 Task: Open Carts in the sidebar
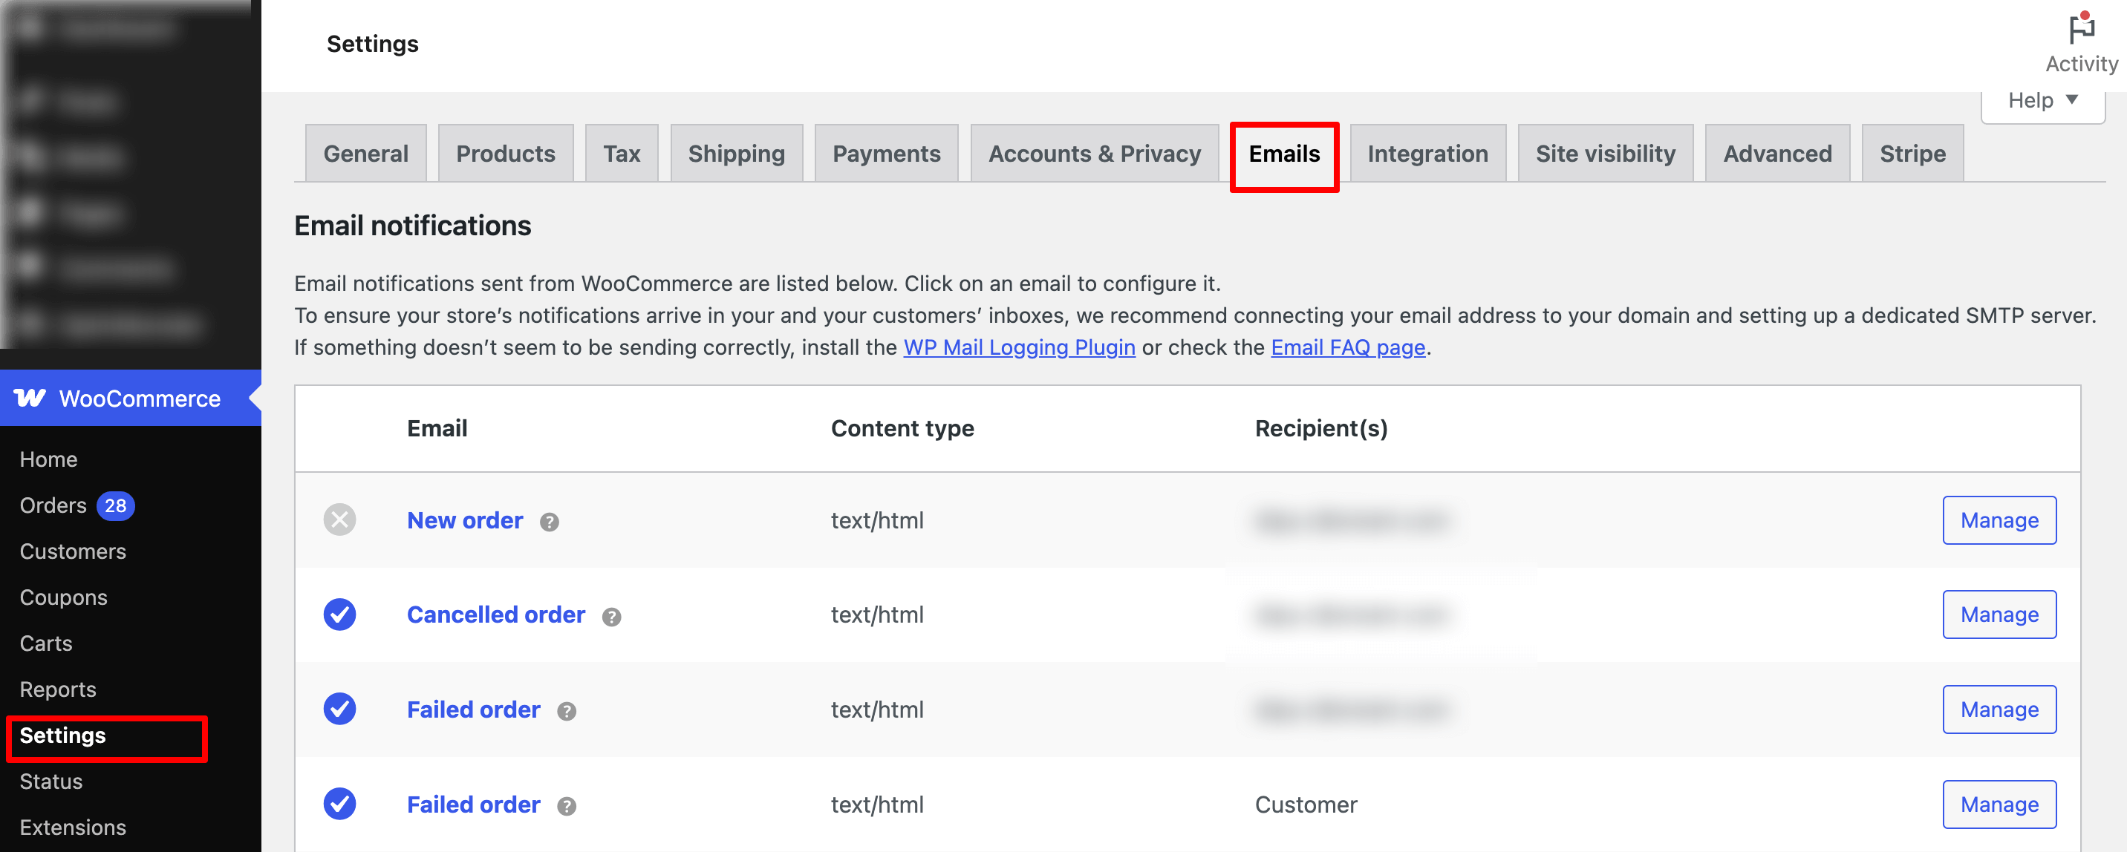click(46, 643)
